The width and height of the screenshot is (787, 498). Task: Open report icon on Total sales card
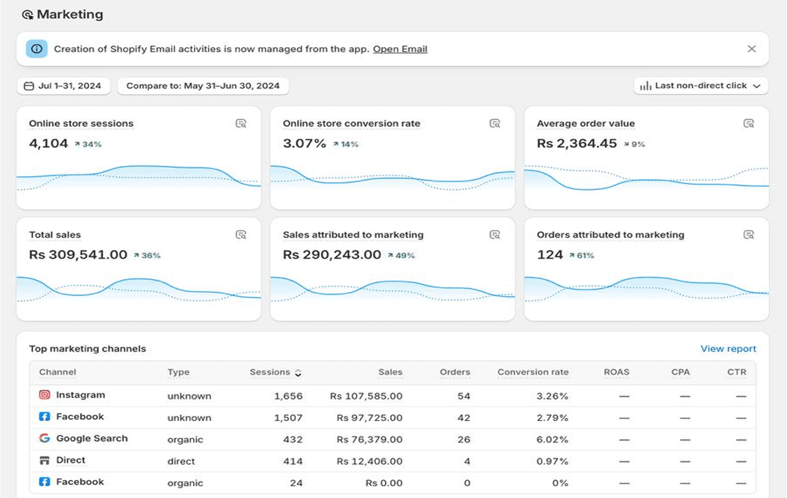pos(241,235)
